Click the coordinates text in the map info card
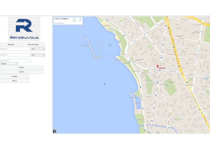The height and width of the screenshot is (149, 210). 61,19
